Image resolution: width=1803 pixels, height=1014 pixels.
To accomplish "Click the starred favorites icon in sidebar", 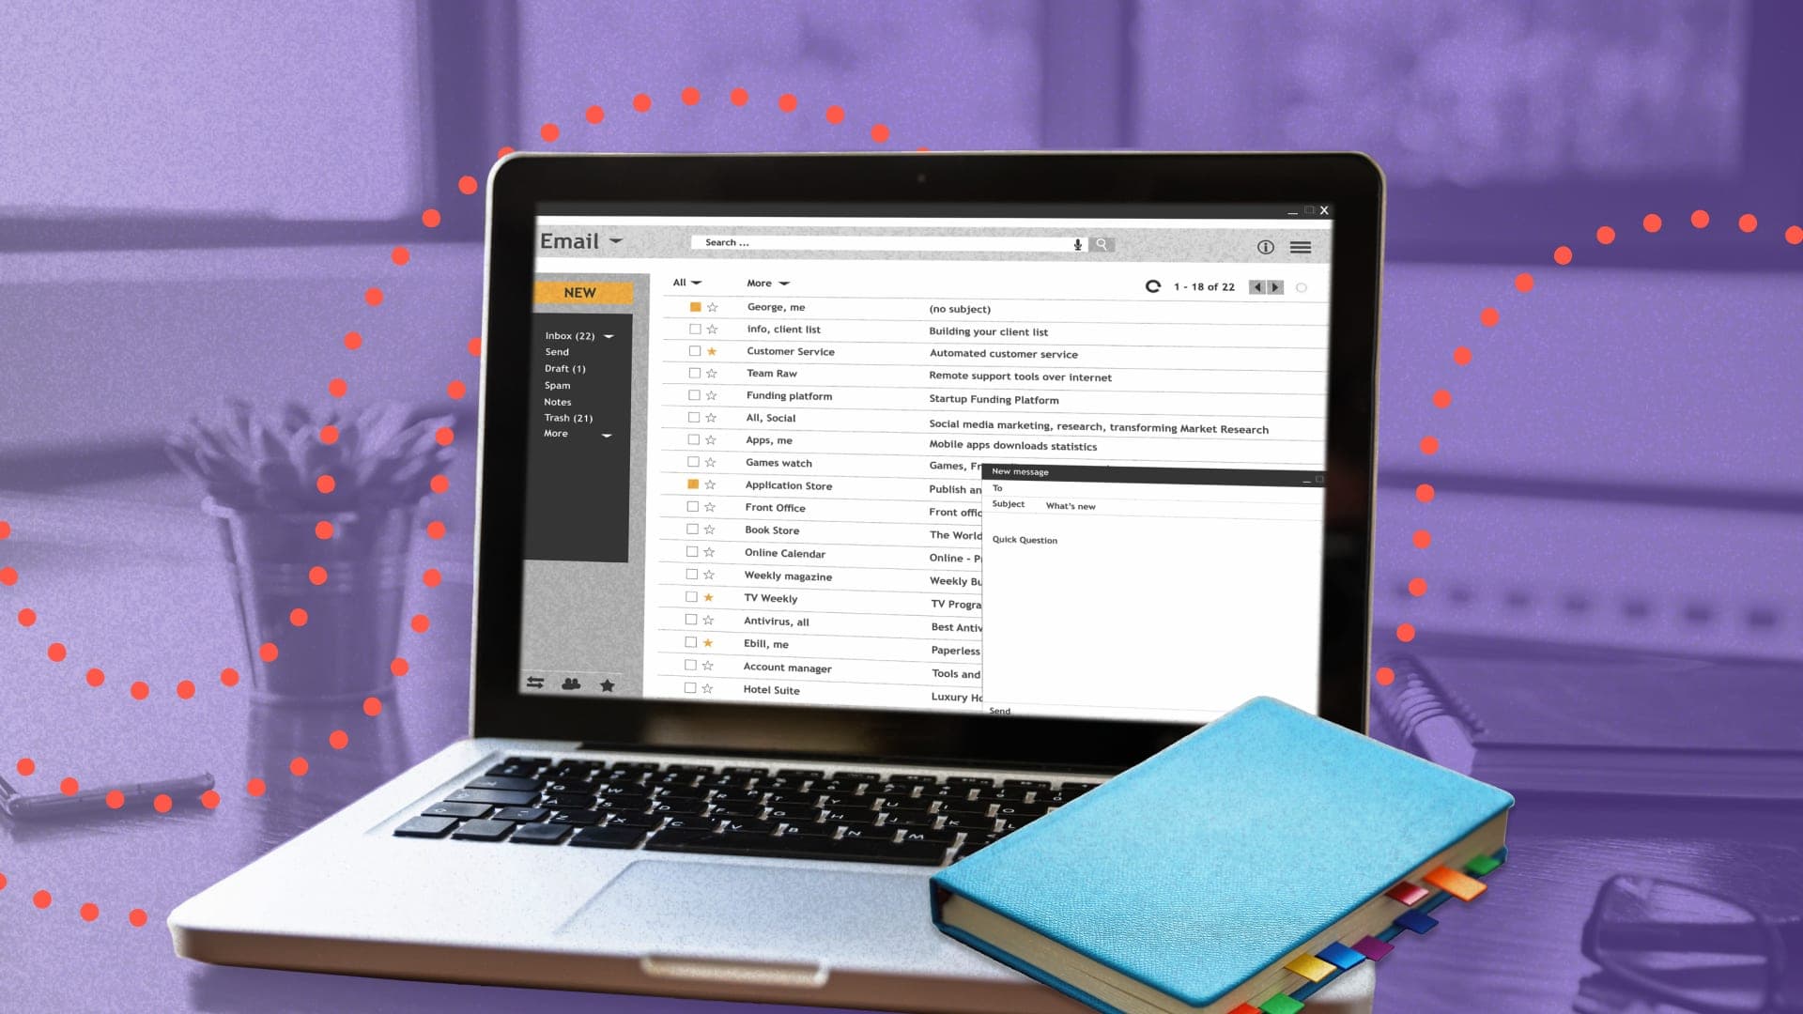I will tap(608, 684).
